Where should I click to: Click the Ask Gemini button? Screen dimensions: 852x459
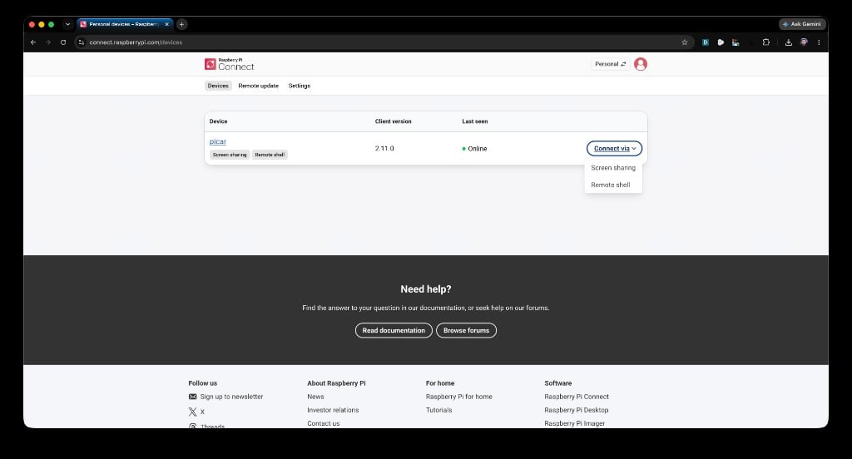802,24
